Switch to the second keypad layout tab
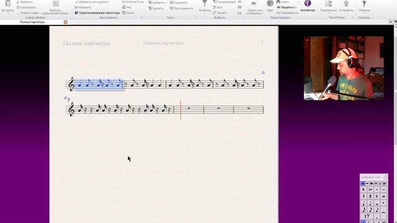This screenshot has height=223, width=397. pos(367,183)
